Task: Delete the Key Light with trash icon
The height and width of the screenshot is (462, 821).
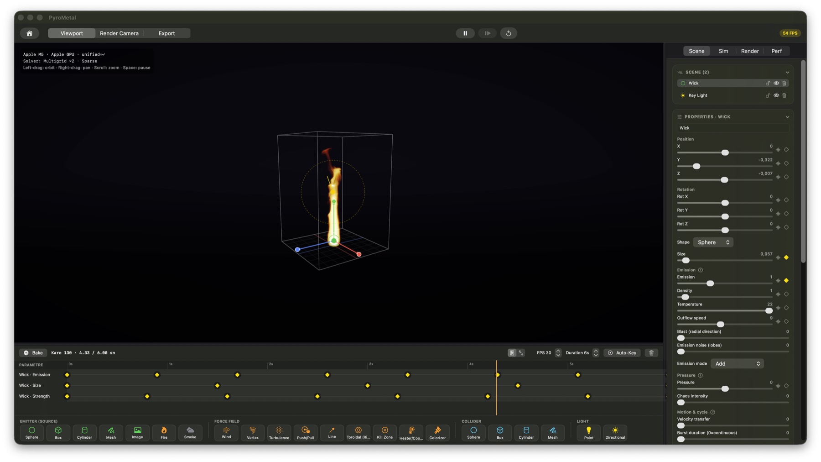Action: coord(785,95)
